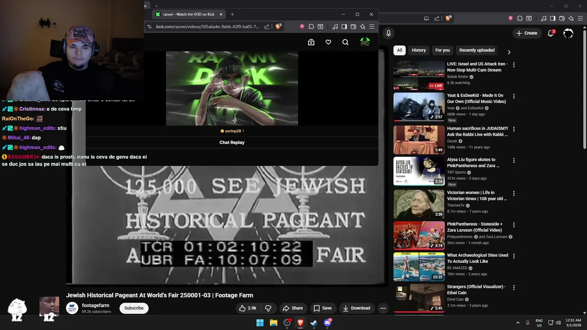
Task: Open options for Human sacrifices in JUDAISM video
Action: coord(514,129)
